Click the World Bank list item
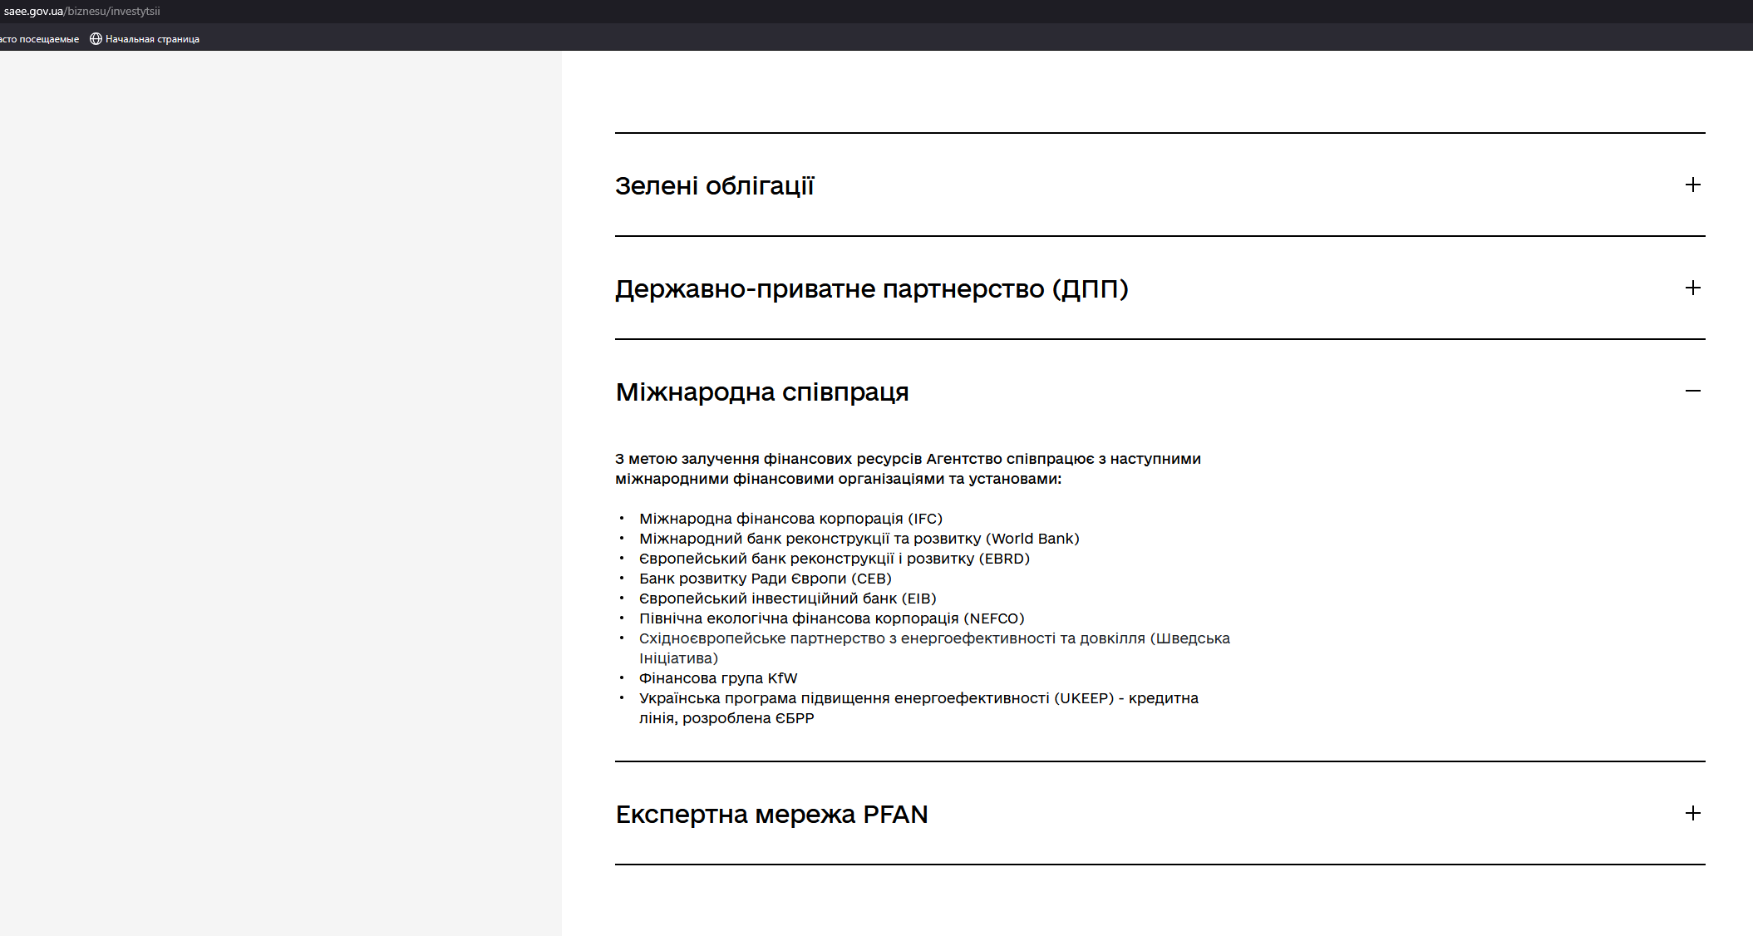Viewport: 1753px width, 936px height. point(859,539)
